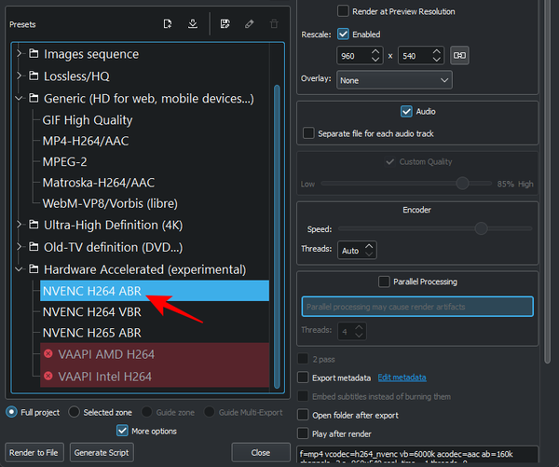Click the Generic folder icon

34,98
